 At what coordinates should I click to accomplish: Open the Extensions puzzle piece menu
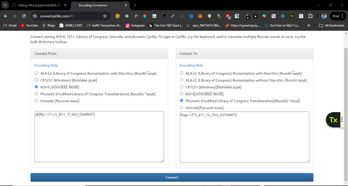pos(310,16)
